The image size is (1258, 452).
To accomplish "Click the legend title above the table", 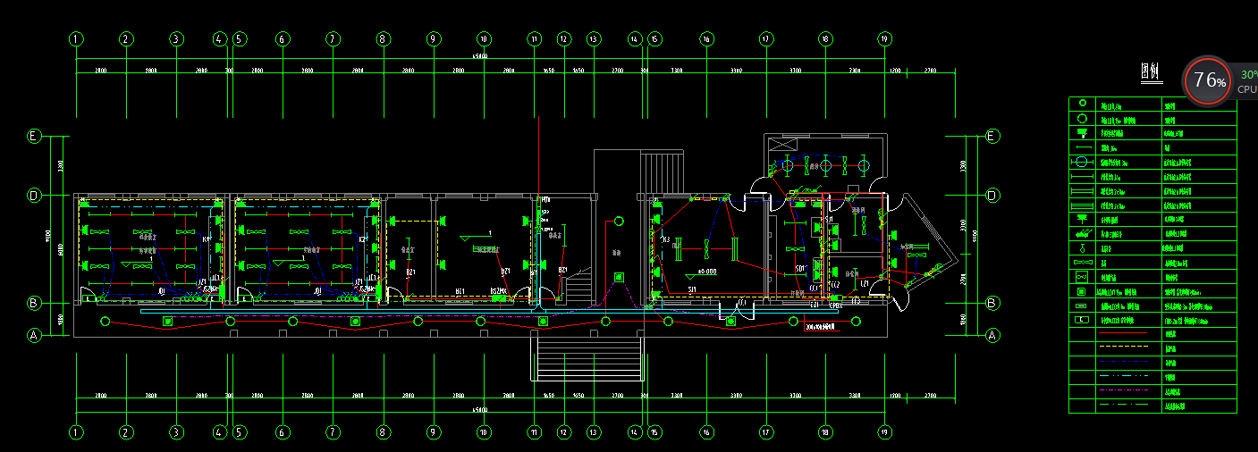I will tap(1151, 73).
